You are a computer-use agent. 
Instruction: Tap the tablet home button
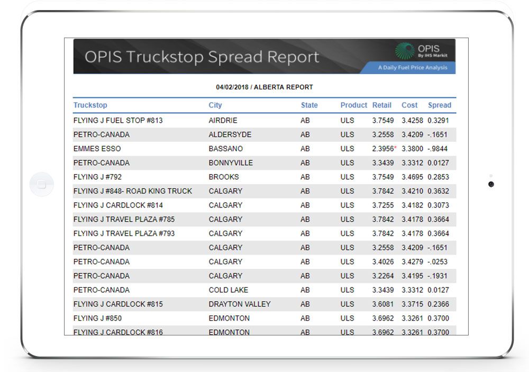tap(41, 184)
